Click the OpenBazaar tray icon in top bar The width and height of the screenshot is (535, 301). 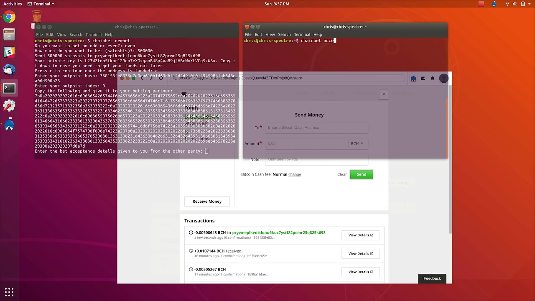point(494,4)
